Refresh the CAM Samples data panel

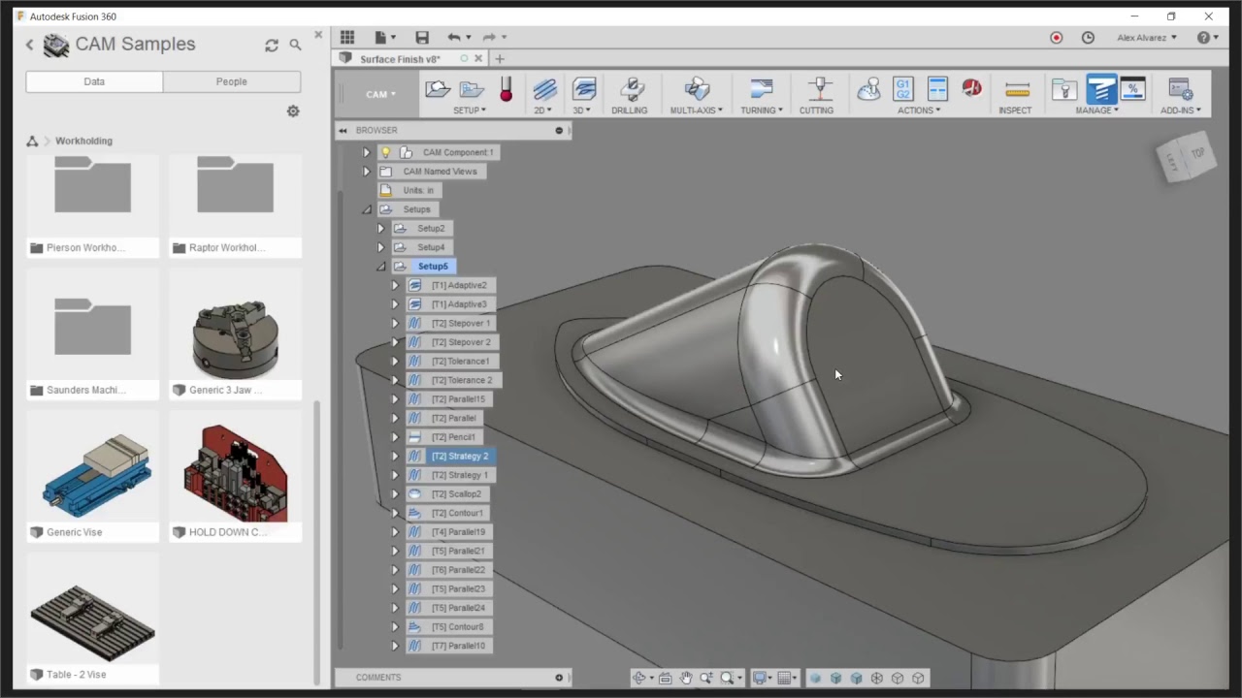click(x=272, y=45)
